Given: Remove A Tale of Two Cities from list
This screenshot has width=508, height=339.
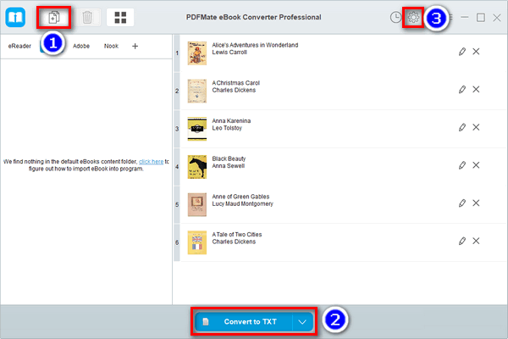Looking at the screenshot, I should [x=476, y=241].
